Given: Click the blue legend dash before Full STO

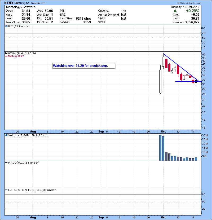Looking at the screenshot, I should point(6,190).
